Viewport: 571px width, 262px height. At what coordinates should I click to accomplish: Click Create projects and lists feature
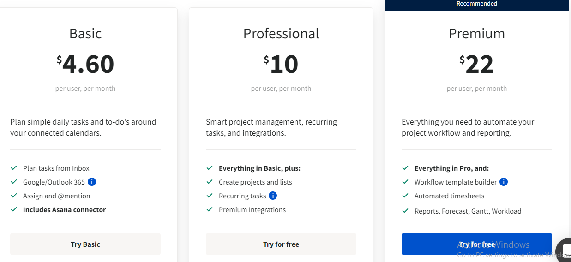[x=255, y=182]
